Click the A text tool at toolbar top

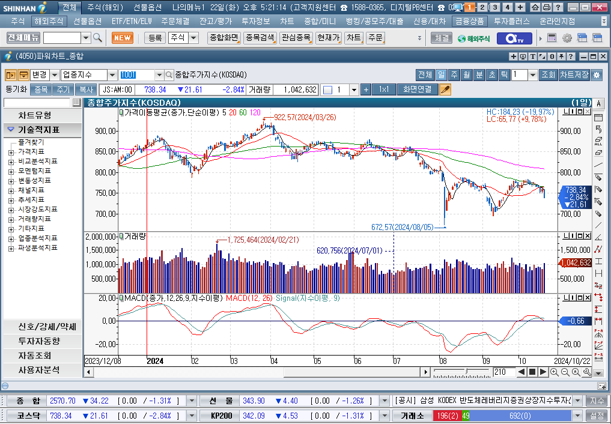pos(598,103)
